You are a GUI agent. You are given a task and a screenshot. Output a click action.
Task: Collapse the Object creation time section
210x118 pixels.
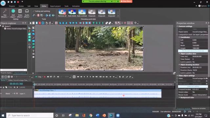pyautogui.click(x=179, y=54)
